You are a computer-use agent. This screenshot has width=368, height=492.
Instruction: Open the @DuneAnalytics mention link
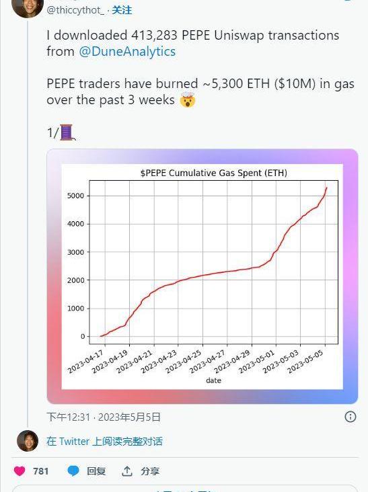pos(127,52)
